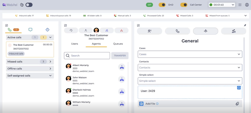Select The Best Customer active call card
The height and width of the screenshot is (113, 251).
30,49
